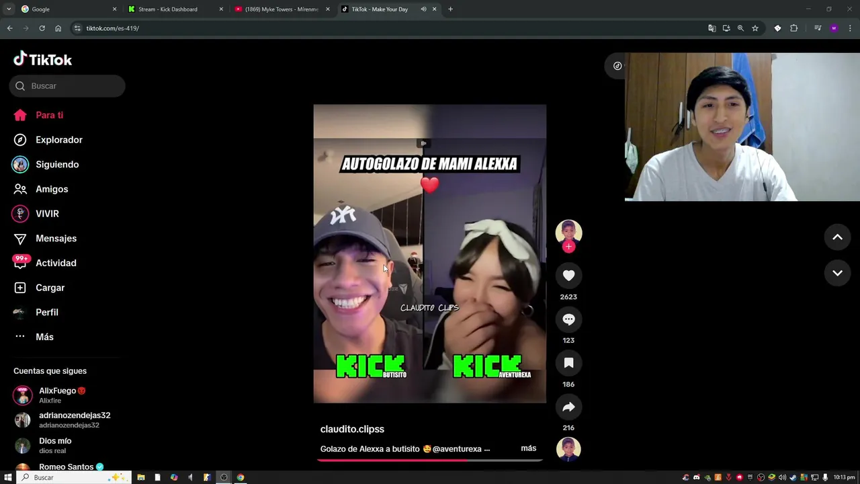Open Discord from the system tray
The image size is (860, 484).
tap(696, 477)
